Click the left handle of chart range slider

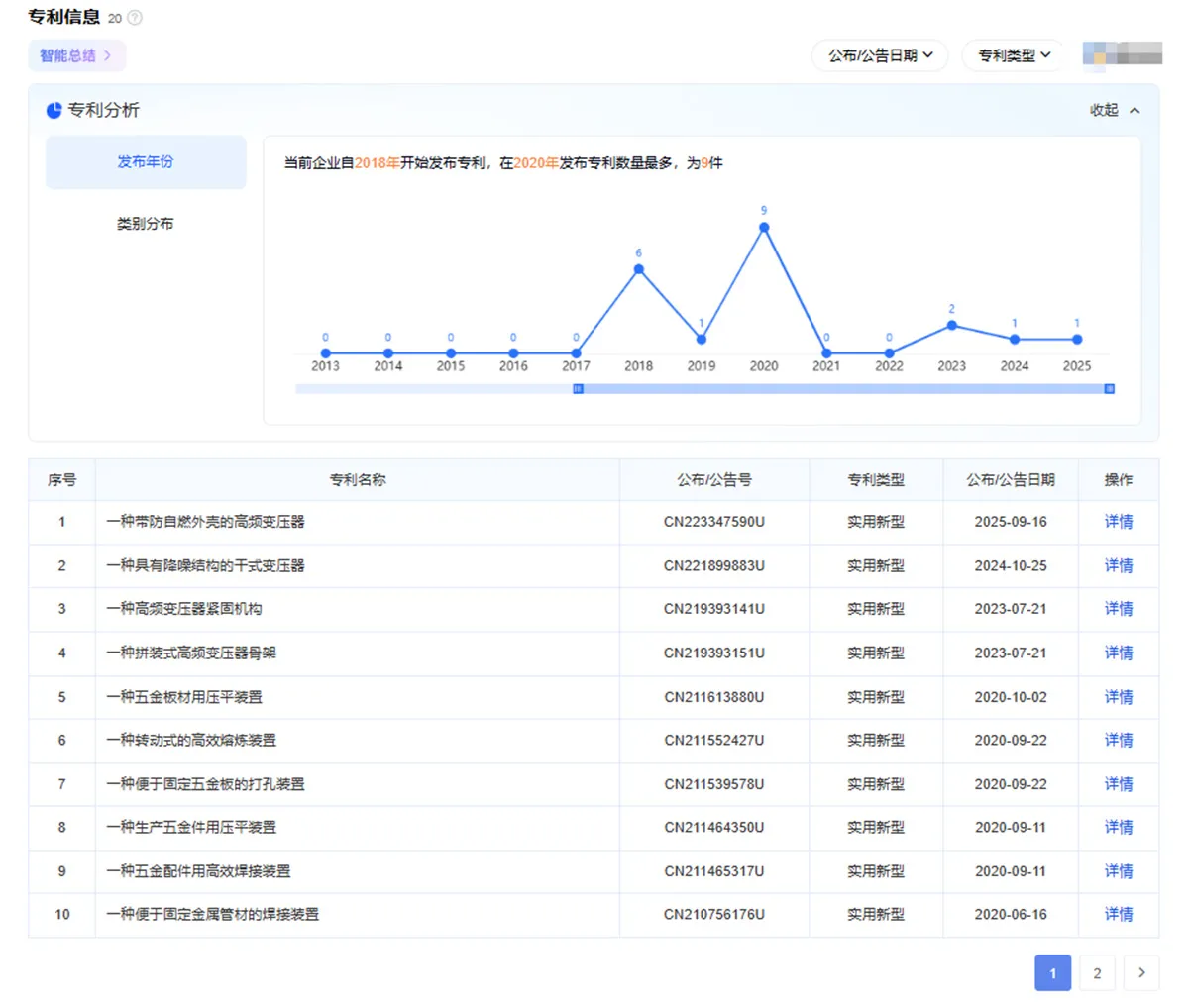[x=578, y=389]
